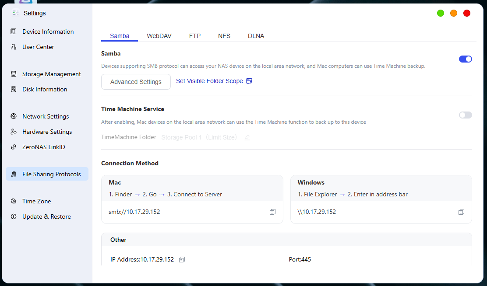Click the Settings header icon in the sidebar

(16, 13)
